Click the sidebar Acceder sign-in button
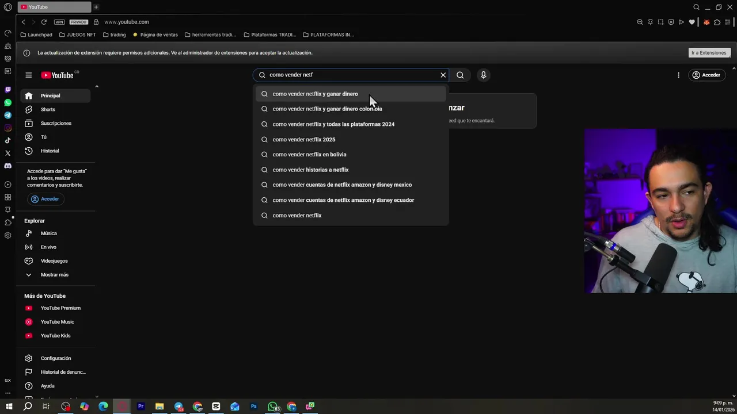This screenshot has width=737, height=414. coord(45,199)
